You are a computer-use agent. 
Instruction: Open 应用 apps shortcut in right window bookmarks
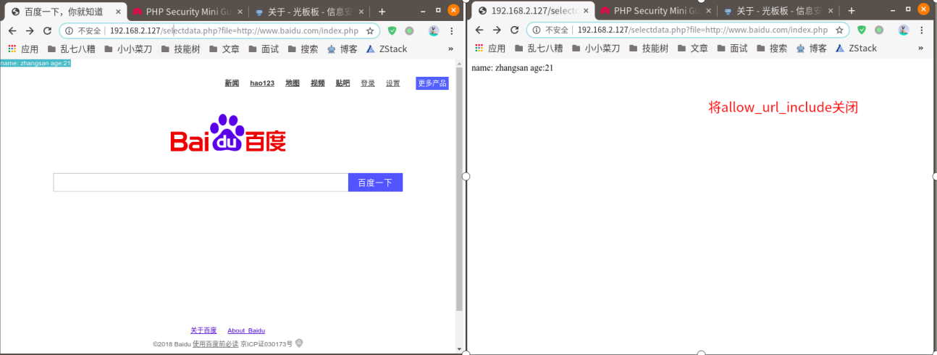(x=490, y=48)
